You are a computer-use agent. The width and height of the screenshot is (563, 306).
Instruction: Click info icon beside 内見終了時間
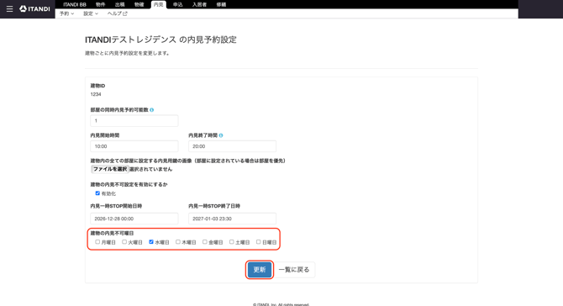[x=221, y=135]
